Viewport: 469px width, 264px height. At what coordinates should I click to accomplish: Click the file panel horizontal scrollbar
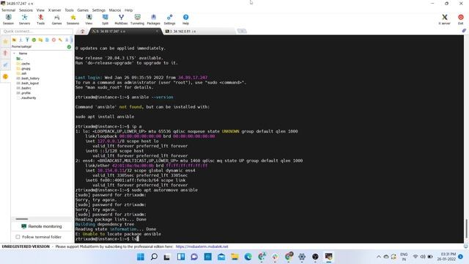tap(22, 219)
